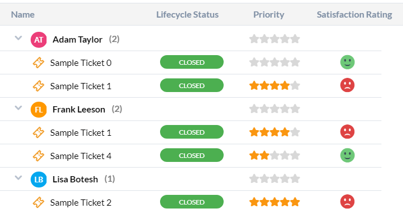Click ticket icon beside Sample Ticket 2
The width and height of the screenshot is (403, 221).
point(38,202)
